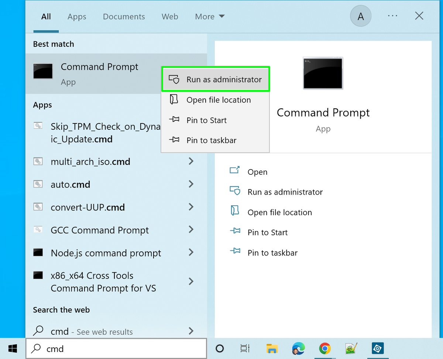Viewport: 443px width, 359px height.
Task: Switch to the Documents tab
Action: tap(124, 17)
